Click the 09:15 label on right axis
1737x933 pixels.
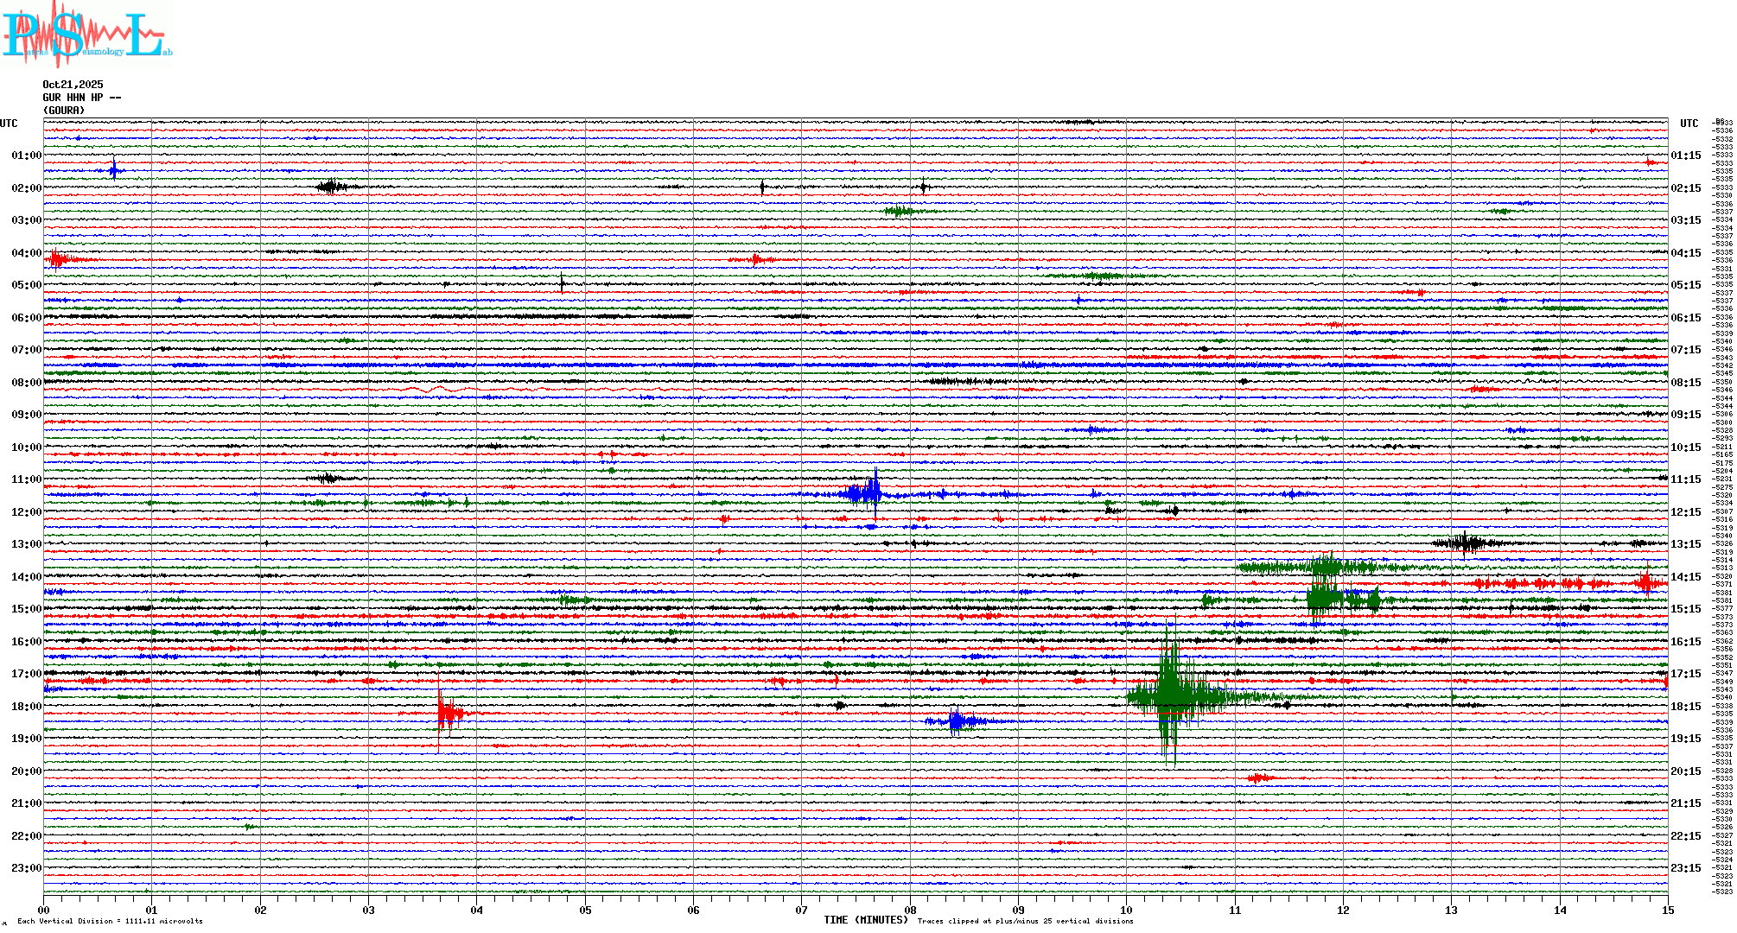coord(1685,415)
